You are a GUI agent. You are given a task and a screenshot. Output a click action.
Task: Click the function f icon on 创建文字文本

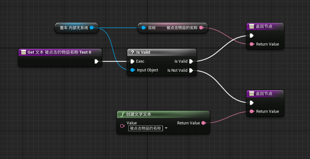pyautogui.click(x=122, y=114)
